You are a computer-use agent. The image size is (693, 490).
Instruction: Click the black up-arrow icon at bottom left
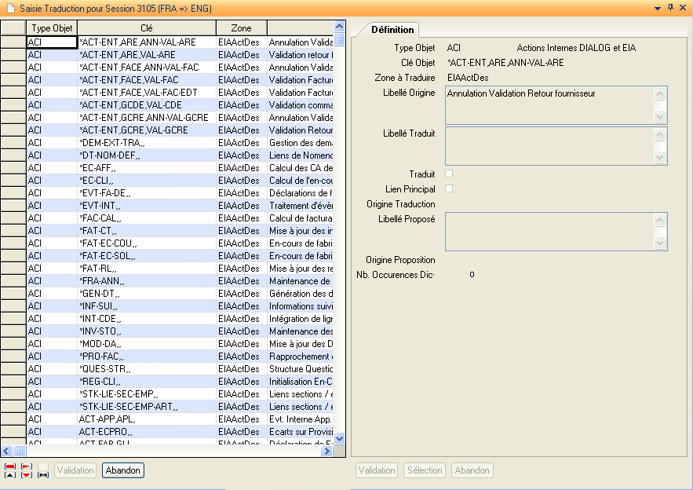click(x=9, y=475)
